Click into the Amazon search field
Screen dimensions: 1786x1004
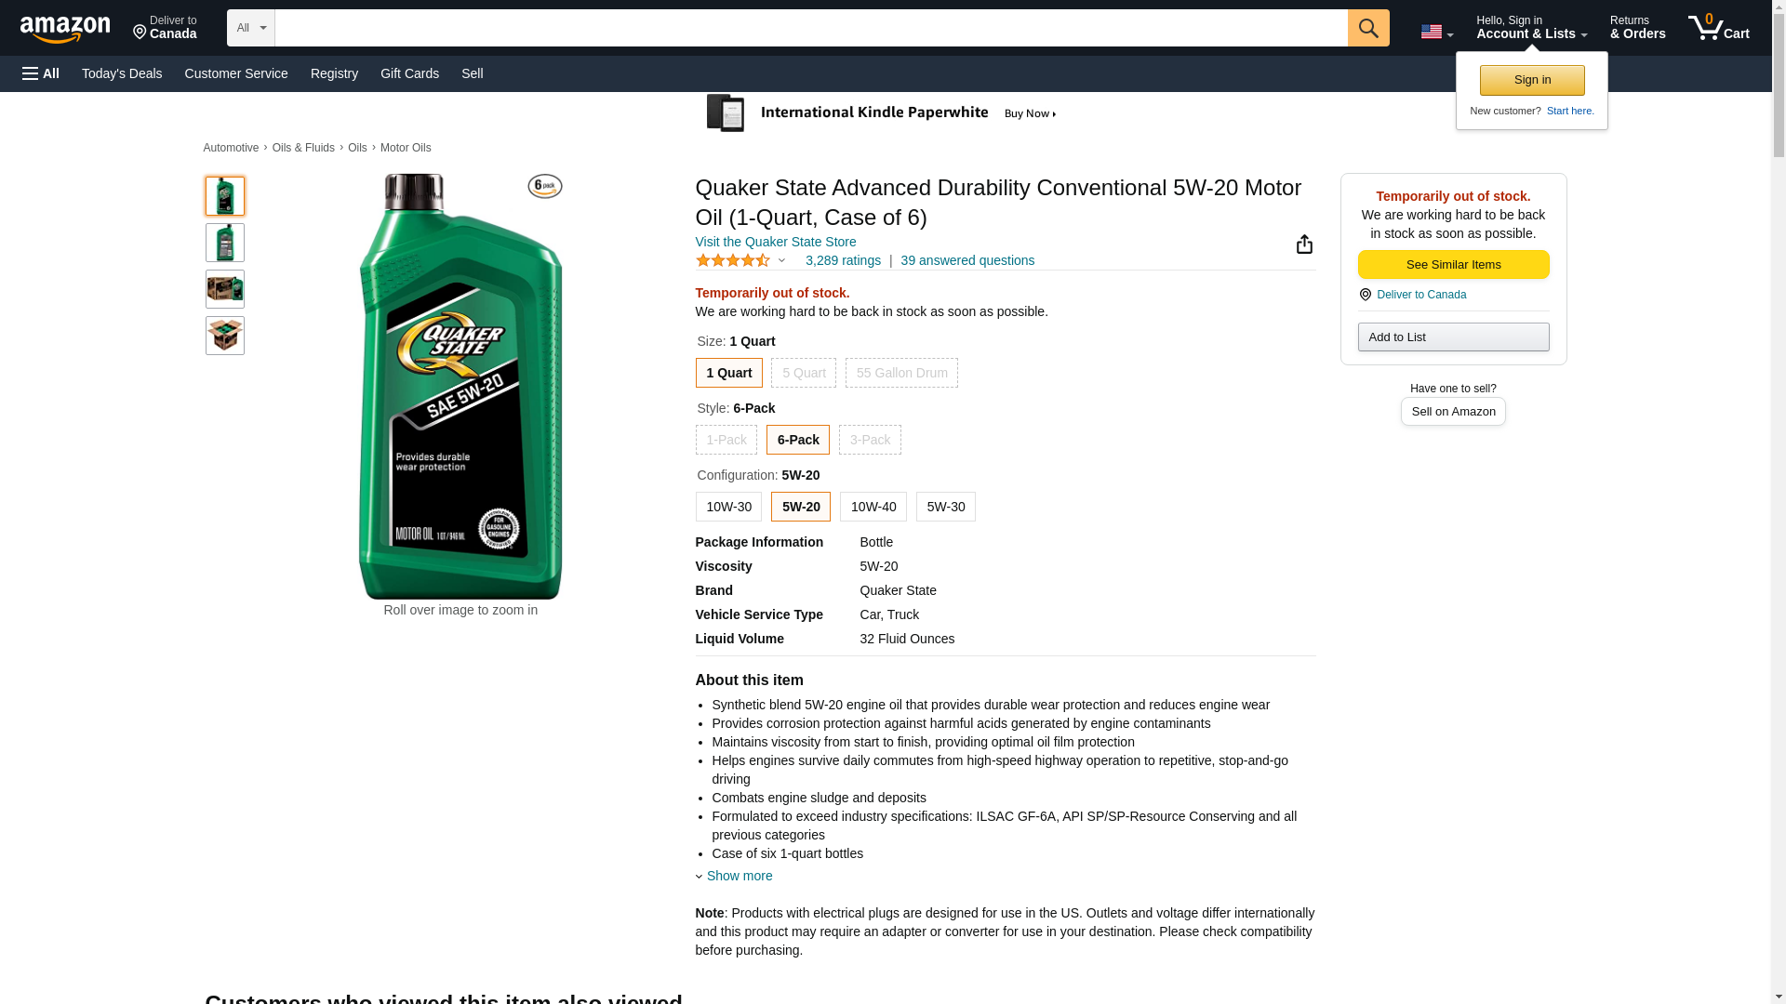810,28
